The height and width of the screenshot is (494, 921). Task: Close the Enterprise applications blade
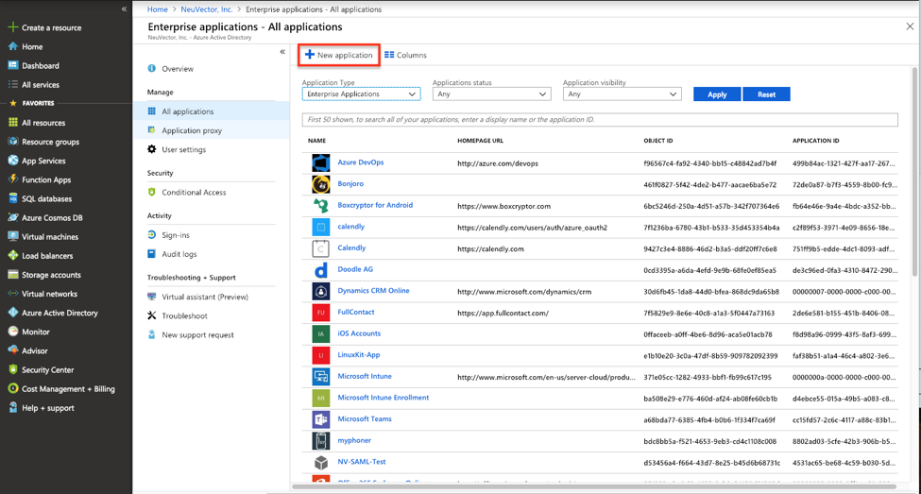(x=910, y=26)
